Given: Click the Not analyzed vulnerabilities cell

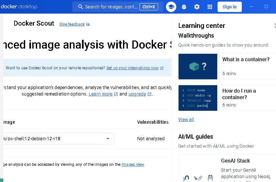Looking at the screenshot, I should (151, 139).
